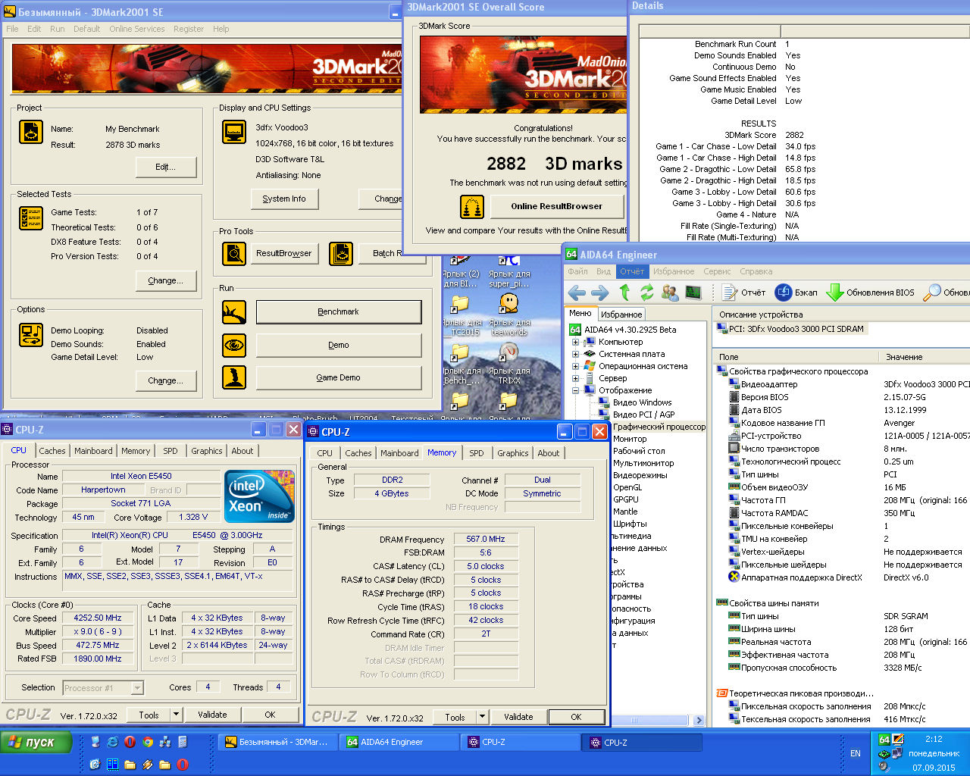Open the Избранное menu in AIDA64
970x776 pixels.
[x=674, y=271]
